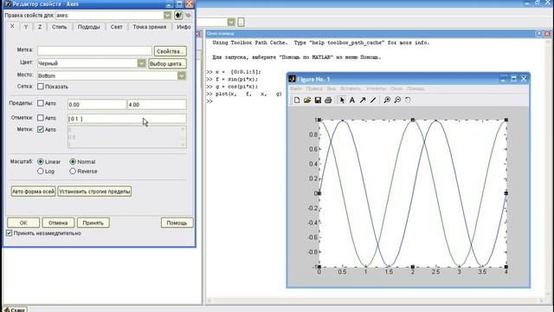Screen dimensions: 554x312
Task: Click New Figure icon in Figure toolbar
Action: click(297, 101)
